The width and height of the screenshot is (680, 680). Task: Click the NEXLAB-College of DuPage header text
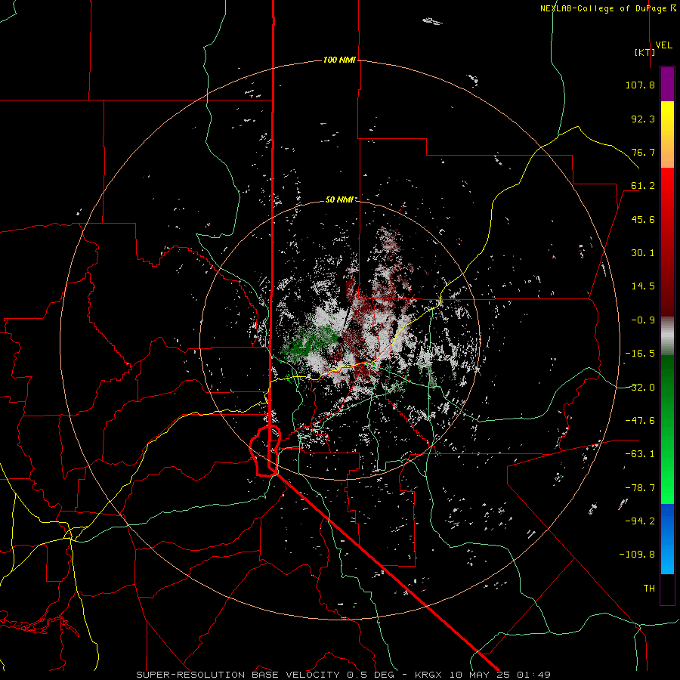608,8
